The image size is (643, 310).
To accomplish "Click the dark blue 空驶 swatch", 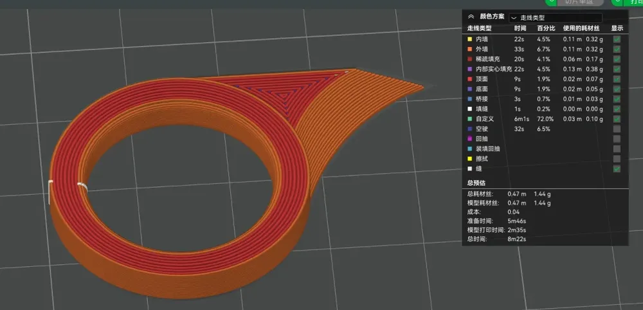I will coord(469,129).
